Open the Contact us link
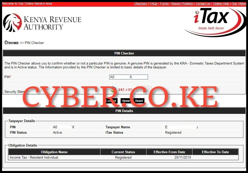Image resolution: width=248 pixels, height=173 pixels. click(203, 3)
